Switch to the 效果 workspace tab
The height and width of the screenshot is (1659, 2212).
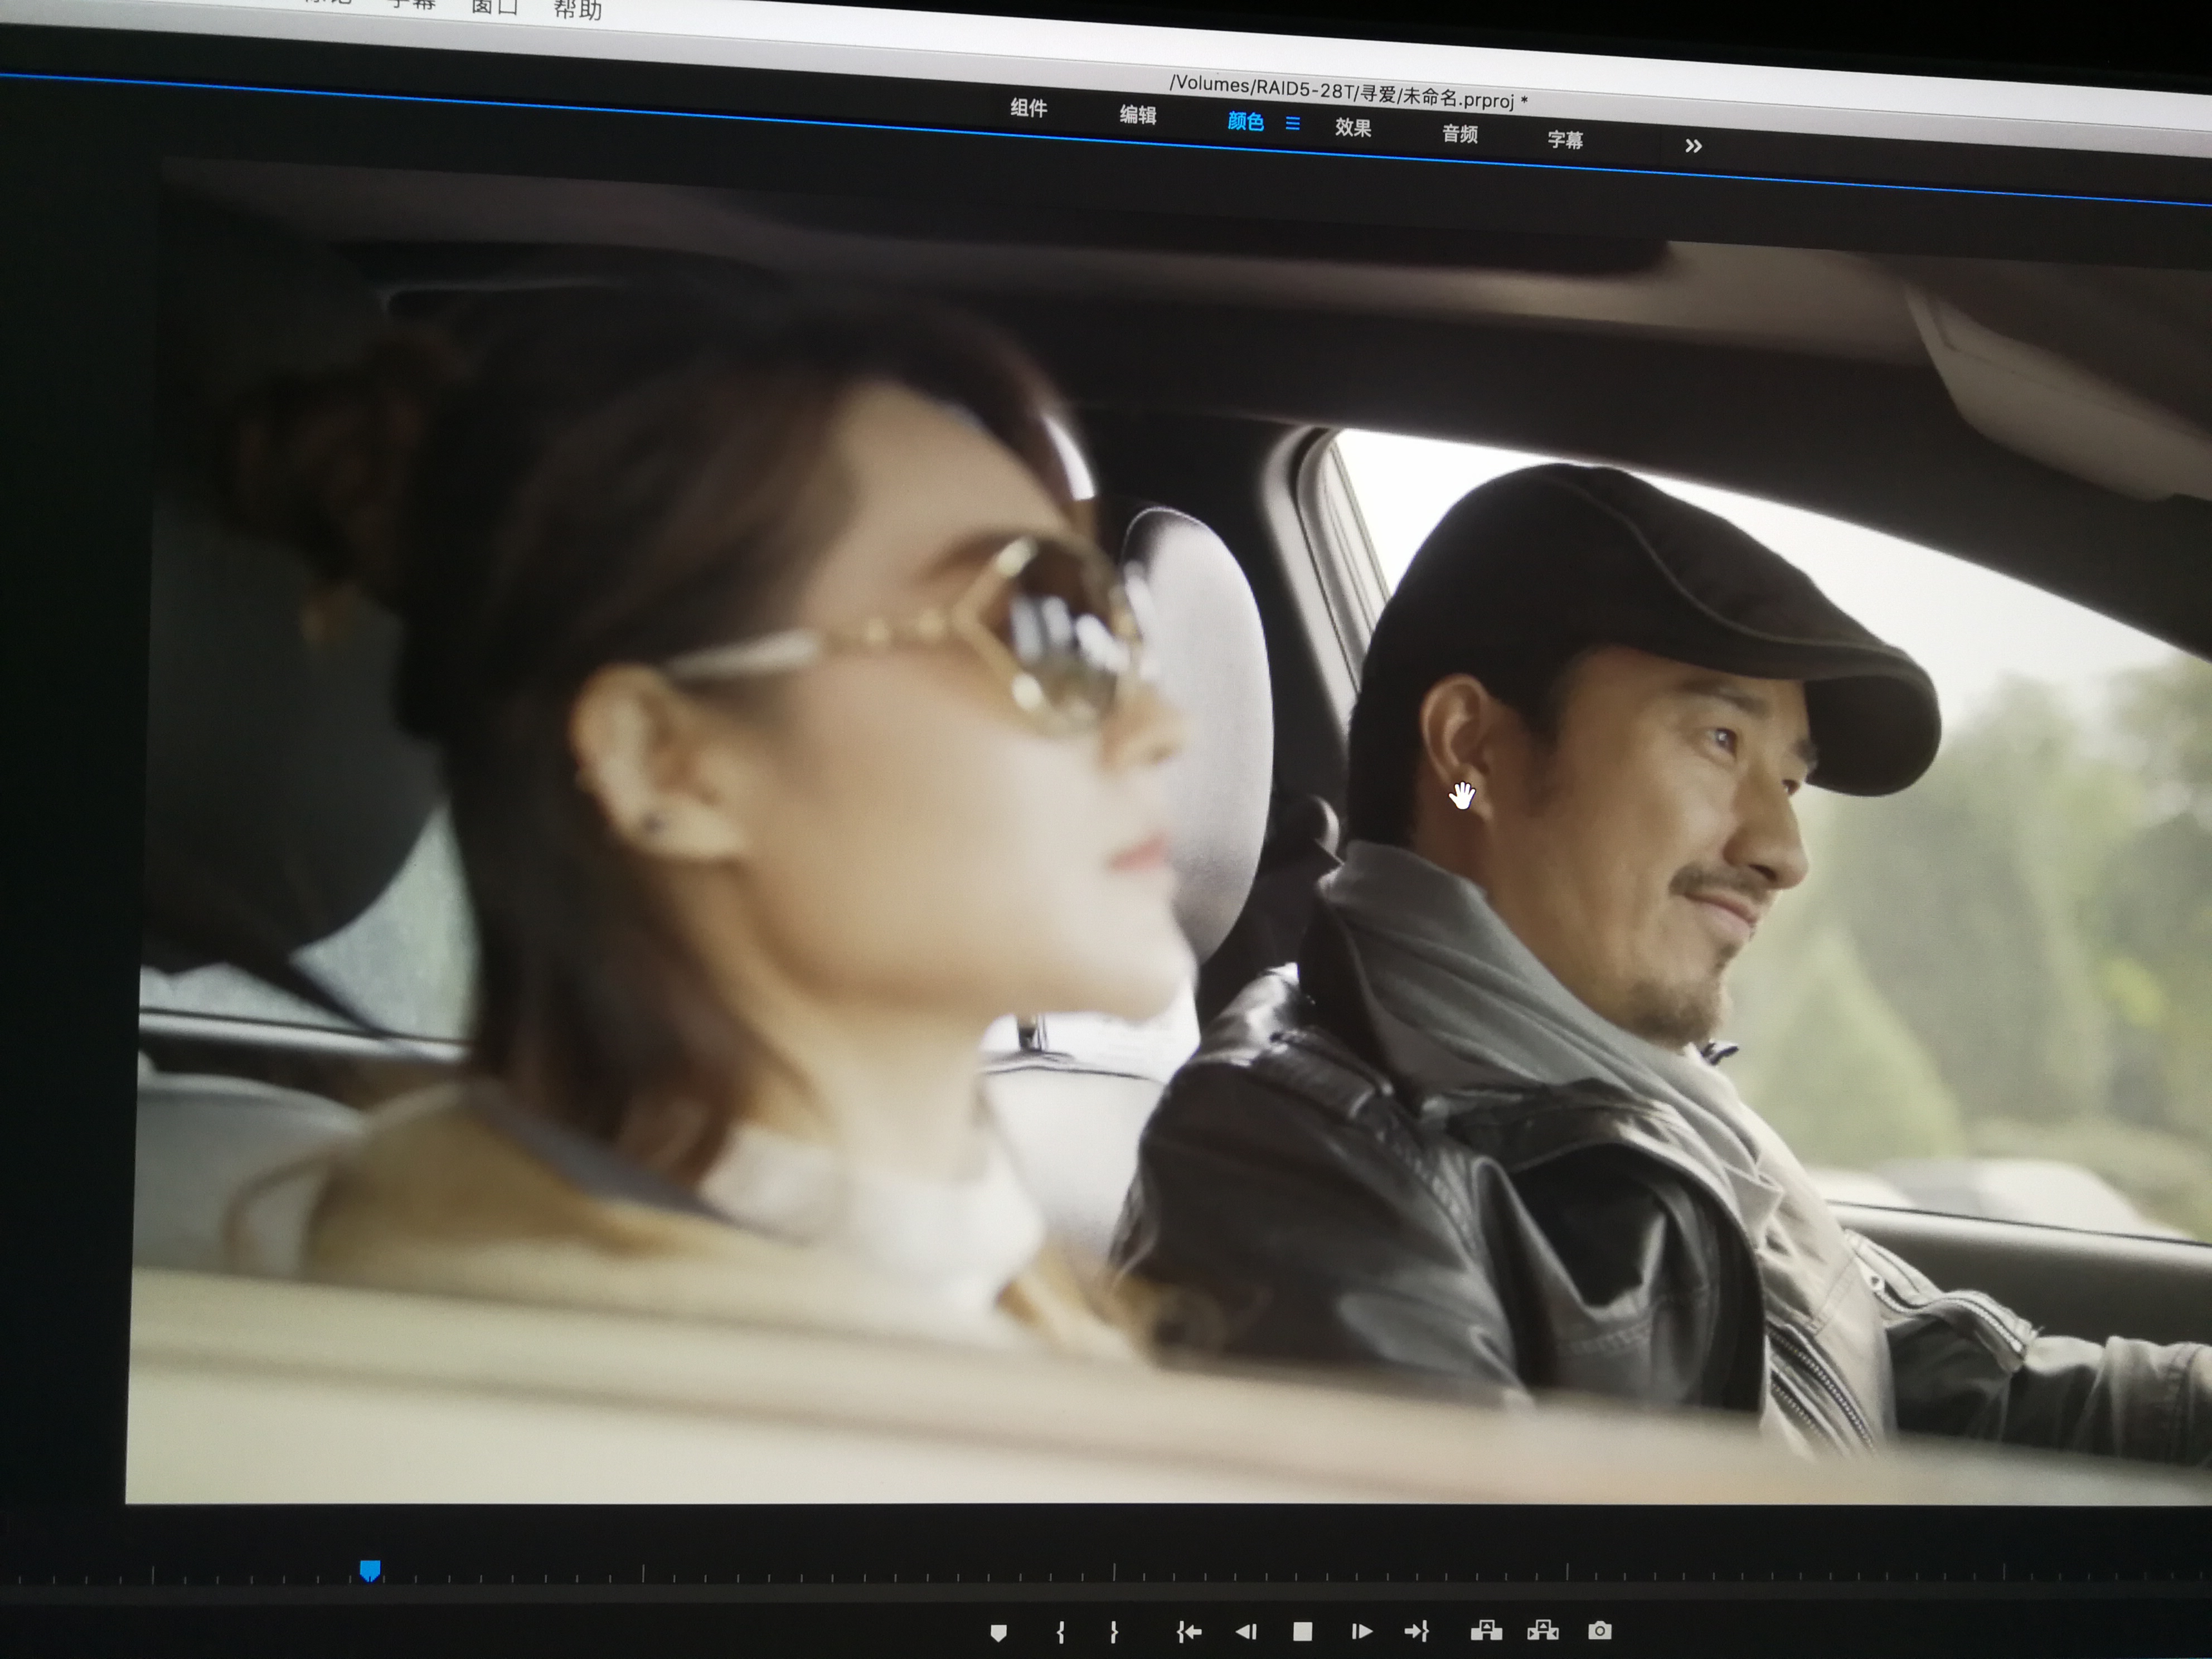click(1353, 128)
